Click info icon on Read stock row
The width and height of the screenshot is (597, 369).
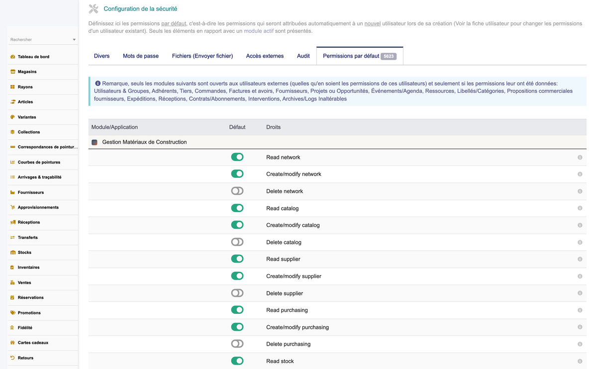coord(580,361)
